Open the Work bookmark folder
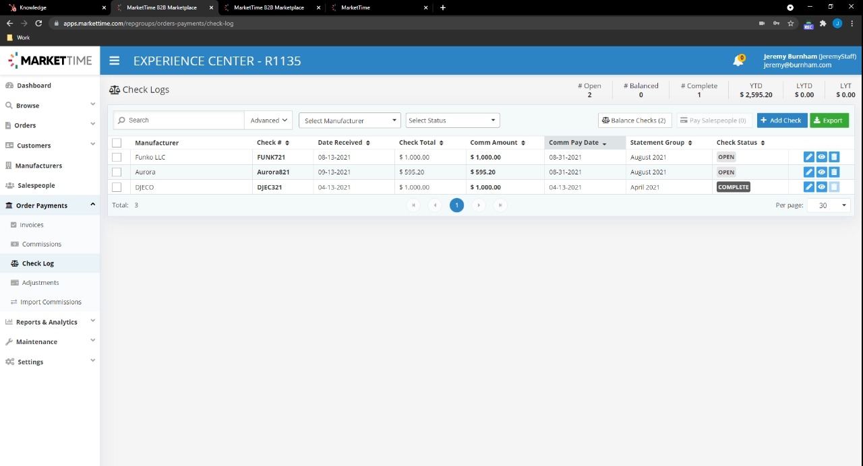Screen dimensions: 863x466 point(18,38)
